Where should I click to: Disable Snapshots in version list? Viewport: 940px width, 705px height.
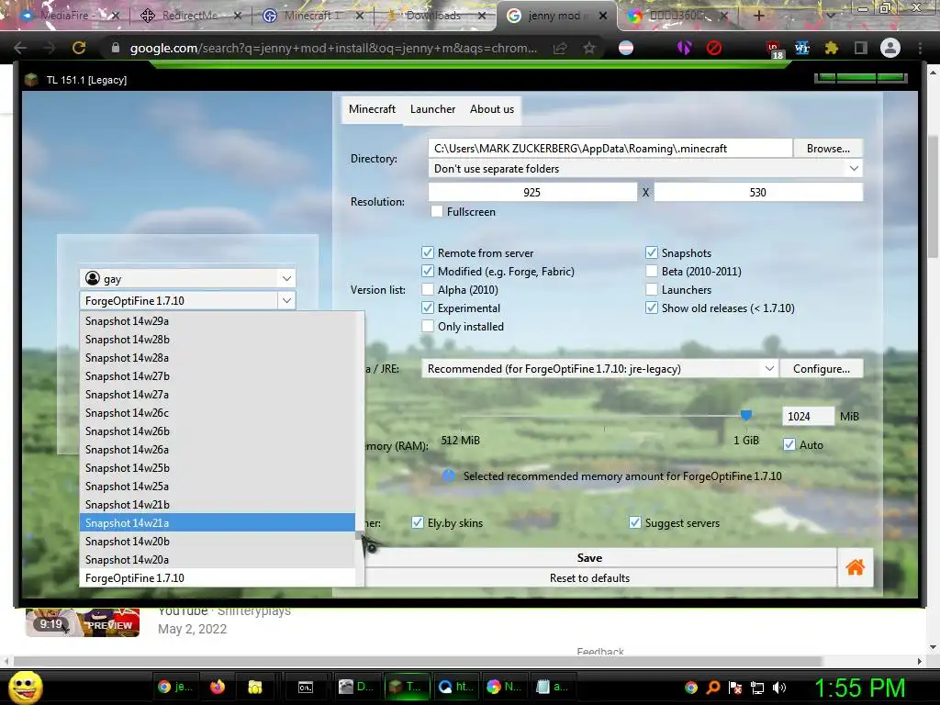click(652, 253)
